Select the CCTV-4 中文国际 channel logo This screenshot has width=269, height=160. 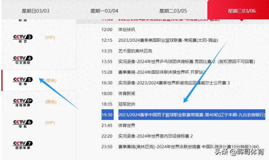click(x=23, y=60)
